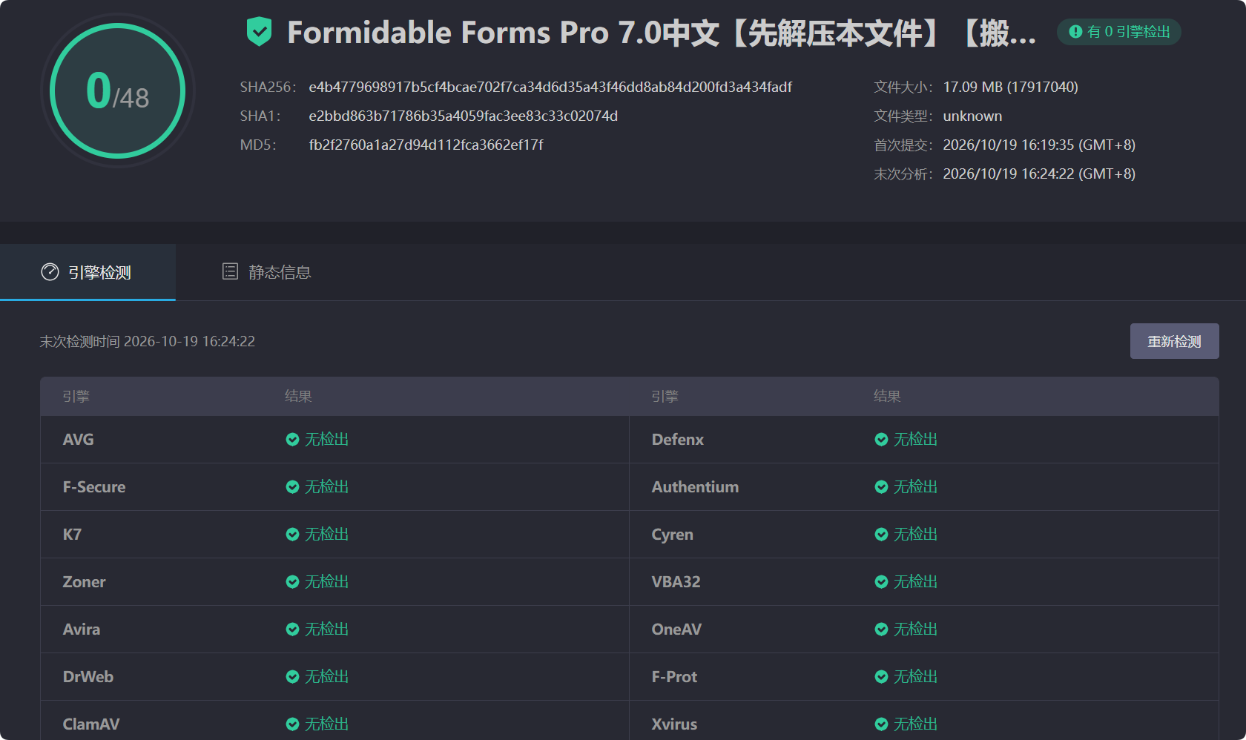Click the AVG engine name
Image resolution: width=1246 pixels, height=740 pixels.
coord(78,439)
